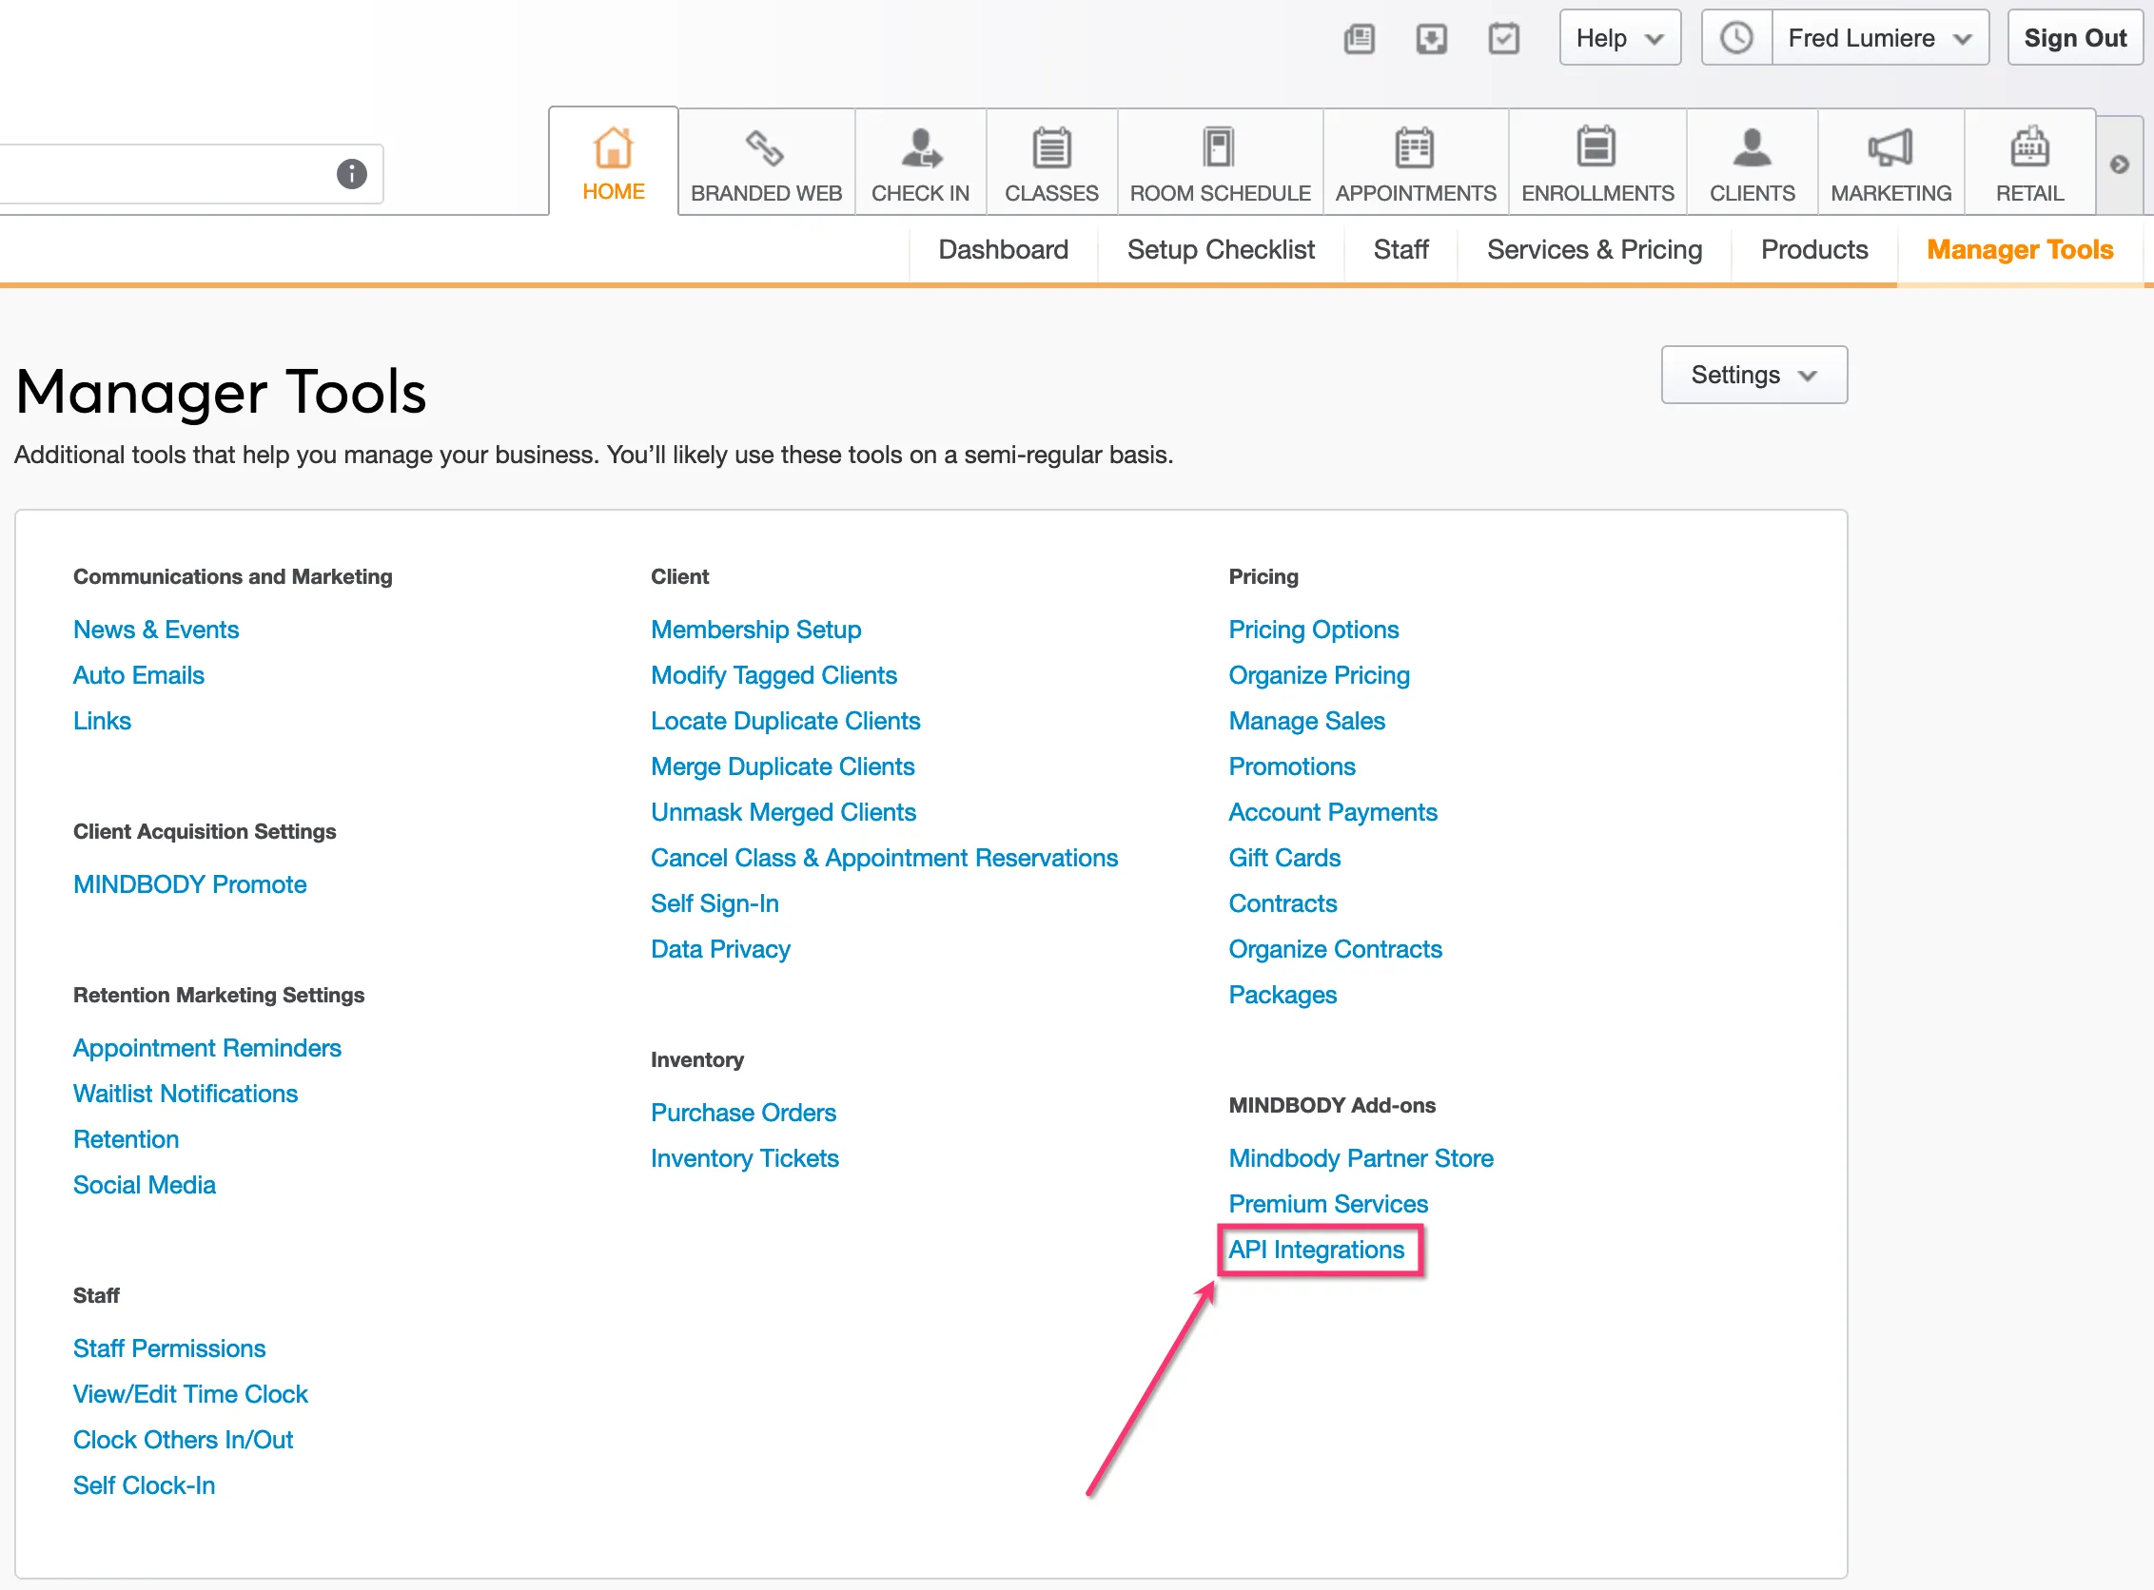
Task: Click the Sign Out button
Action: (2074, 38)
